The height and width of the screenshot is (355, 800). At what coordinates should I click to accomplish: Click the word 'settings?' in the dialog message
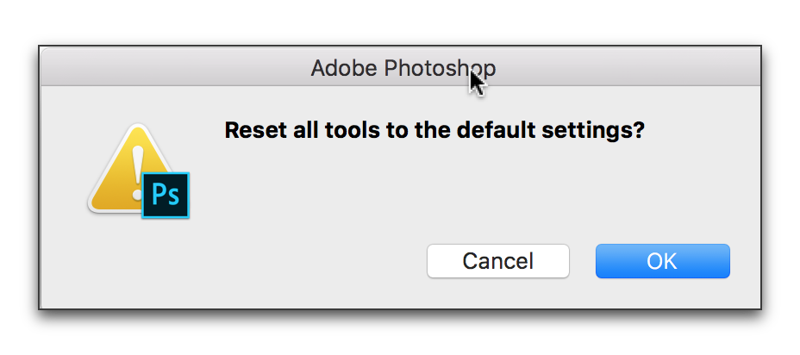pyautogui.click(x=593, y=131)
